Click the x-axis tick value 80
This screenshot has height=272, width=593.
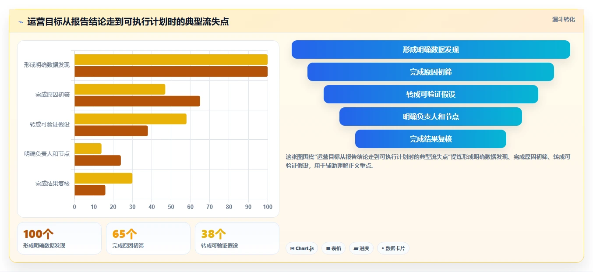click(x=229, y=207)
